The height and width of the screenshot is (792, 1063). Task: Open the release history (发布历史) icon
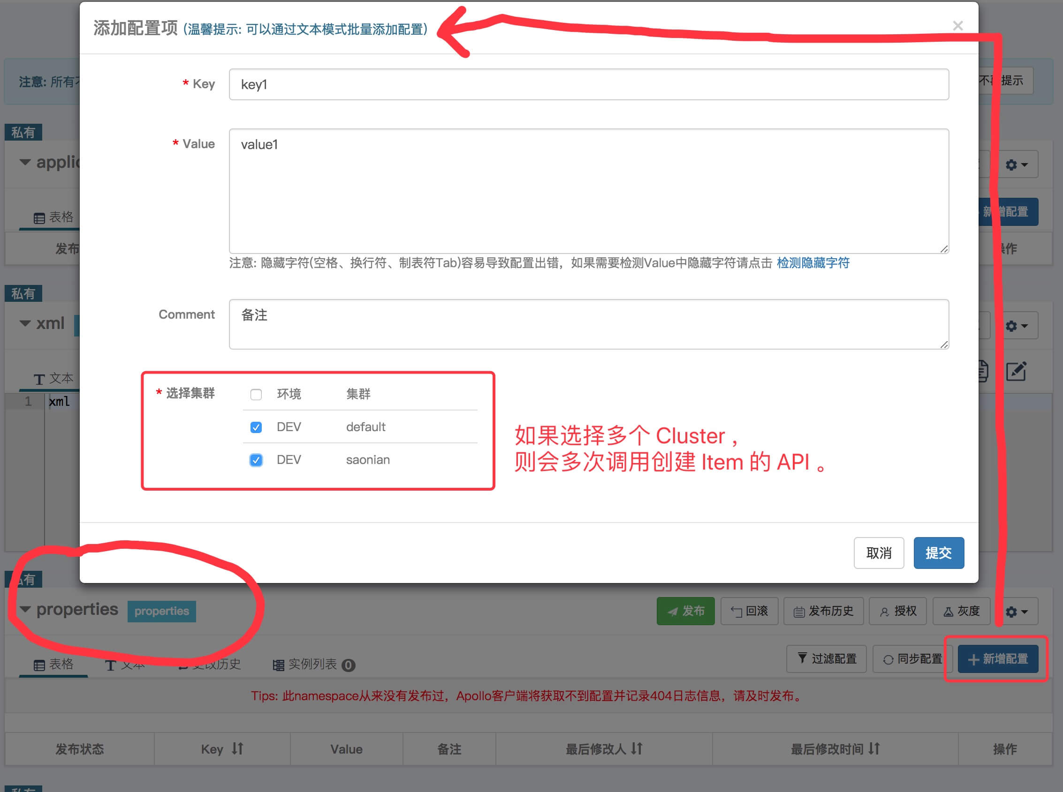coord(824,611)
